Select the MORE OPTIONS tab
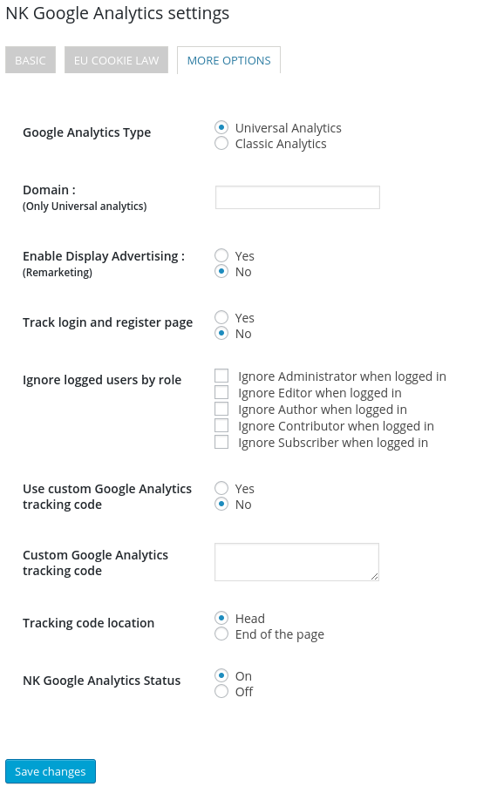Screen dimensions: 490x793 click(228, 60)
